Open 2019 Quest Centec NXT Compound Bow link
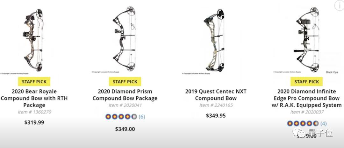The image size is (344, 148). click(216, 95)
